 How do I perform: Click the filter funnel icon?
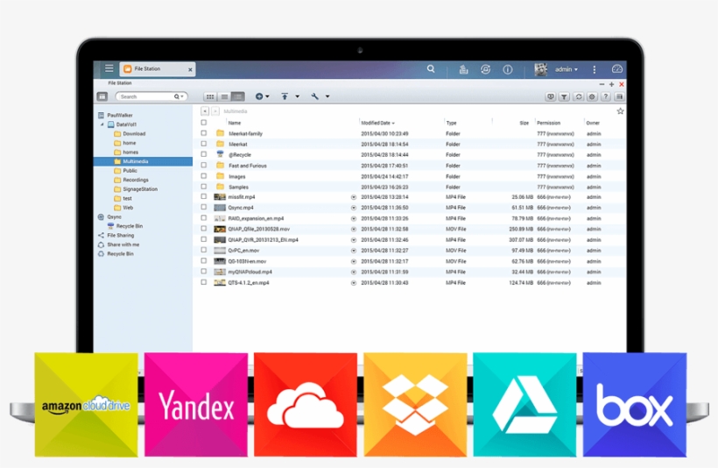click(x=564, y=96)
